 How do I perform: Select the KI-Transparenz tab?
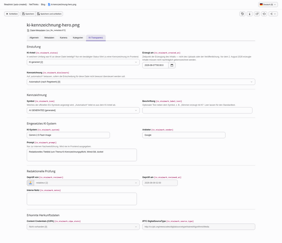click(95, 38)
